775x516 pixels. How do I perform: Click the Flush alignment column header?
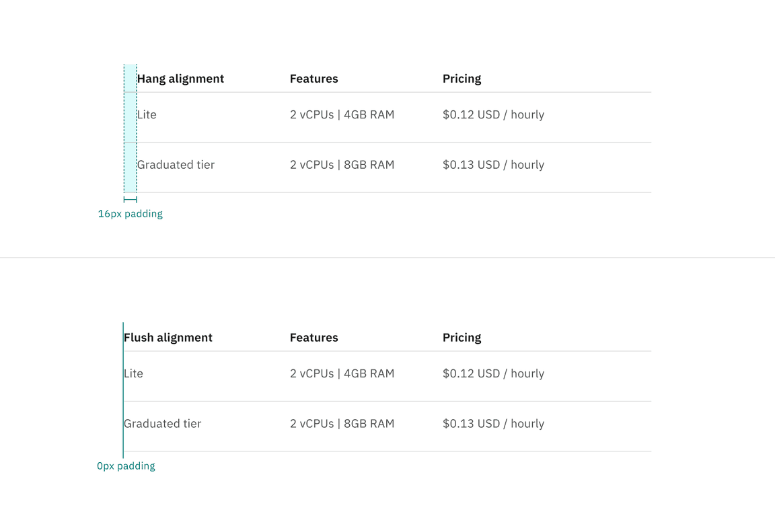[x=168, y=338]
